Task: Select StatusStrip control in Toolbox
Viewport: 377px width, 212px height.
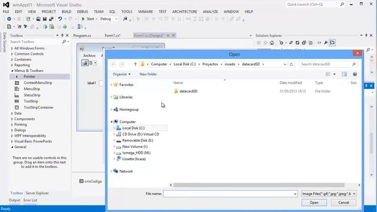Action: pyautogui.click(x=32, y=95)
